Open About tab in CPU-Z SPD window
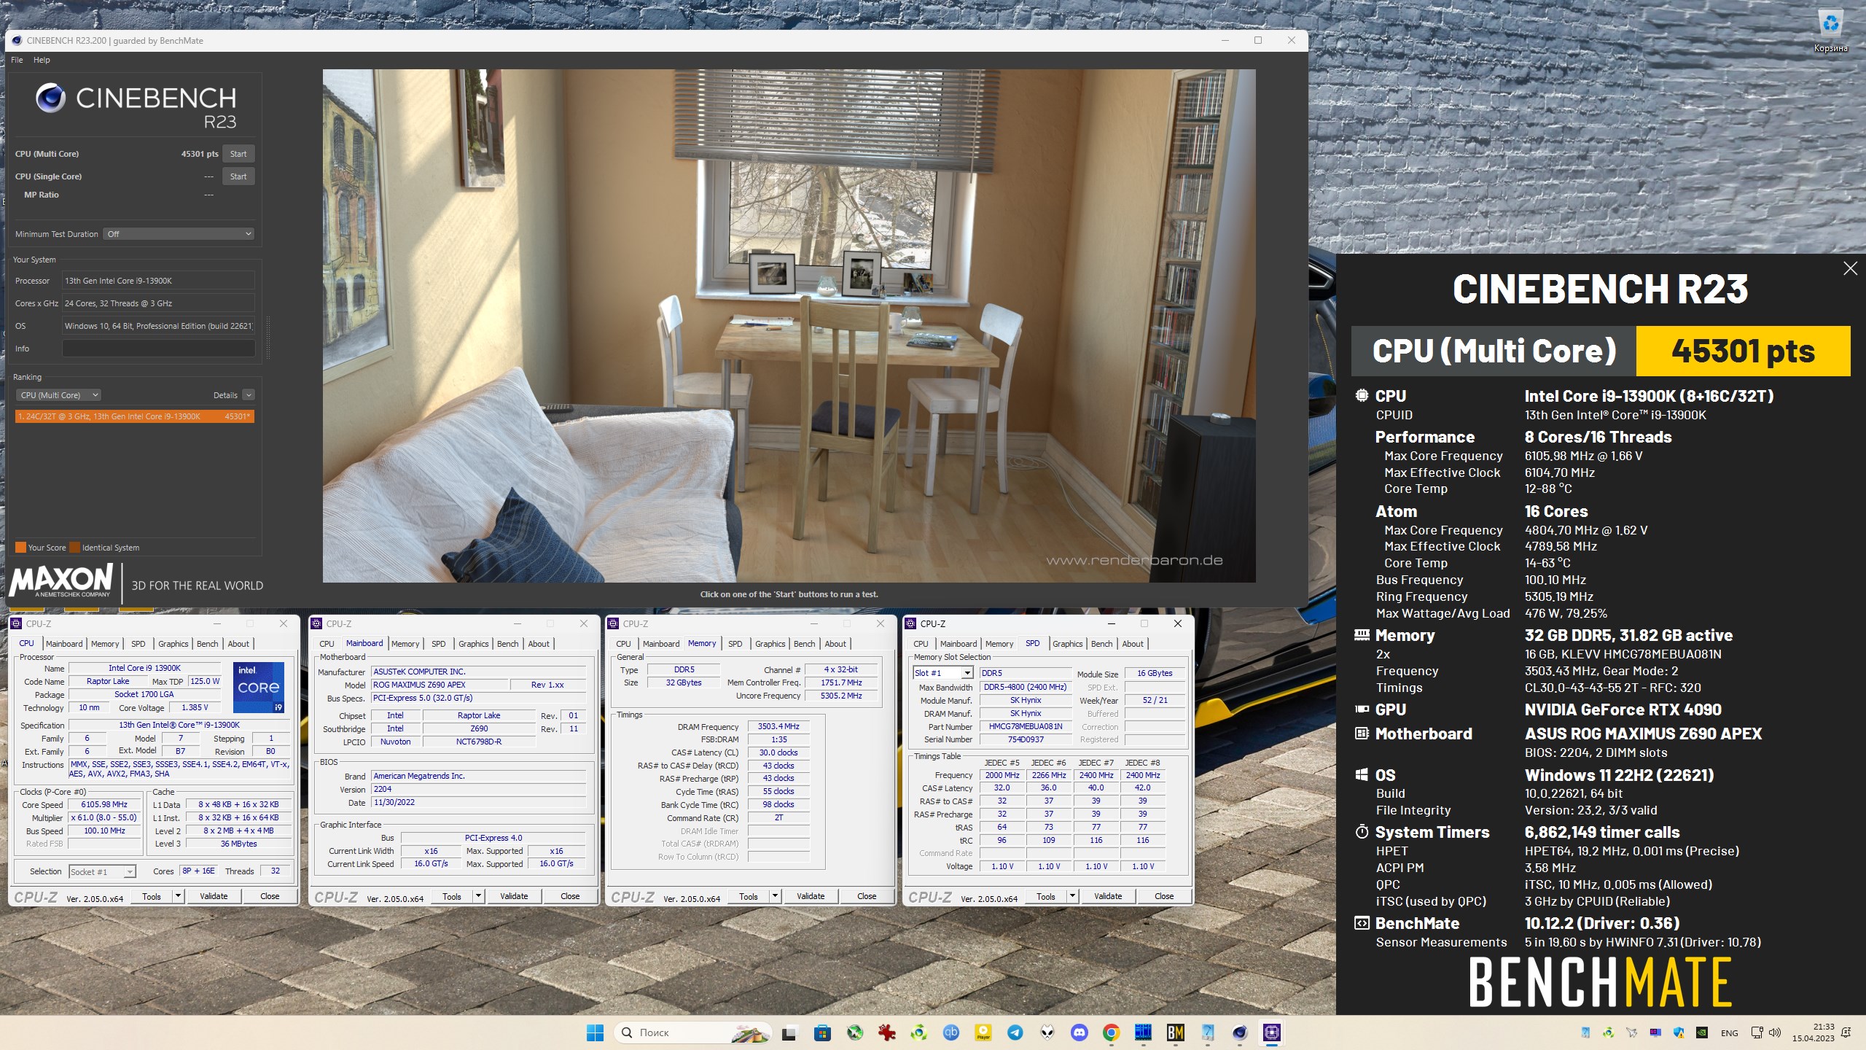Image resolution: width=1866 pixels, height=1050 pixels. click(1133, 644)
